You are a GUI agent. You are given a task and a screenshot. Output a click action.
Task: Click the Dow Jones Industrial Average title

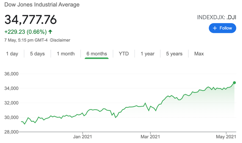(42, 5)
